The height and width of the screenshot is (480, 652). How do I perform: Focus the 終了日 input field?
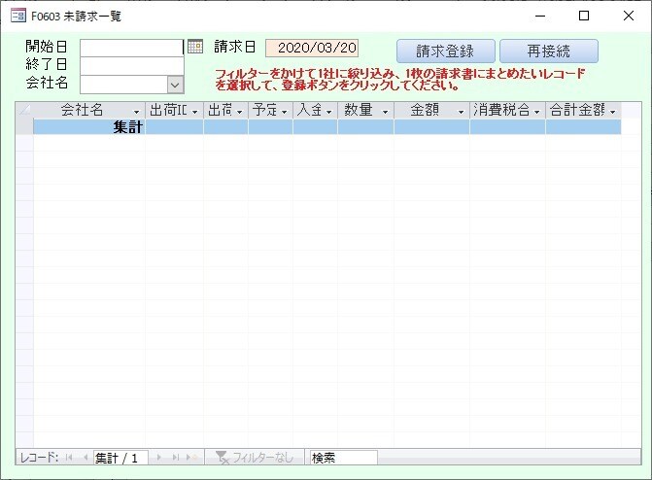click(132, 66)
